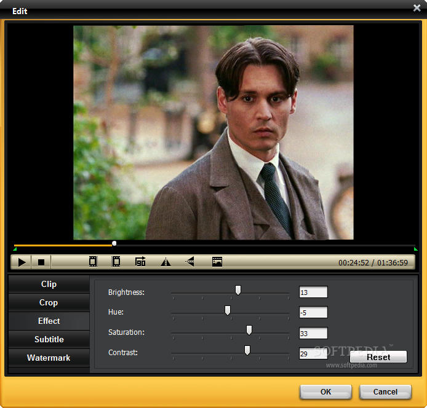Switch to the Effect tab
Viewport: 427px width, 408px height.
[x=49, y=321]
